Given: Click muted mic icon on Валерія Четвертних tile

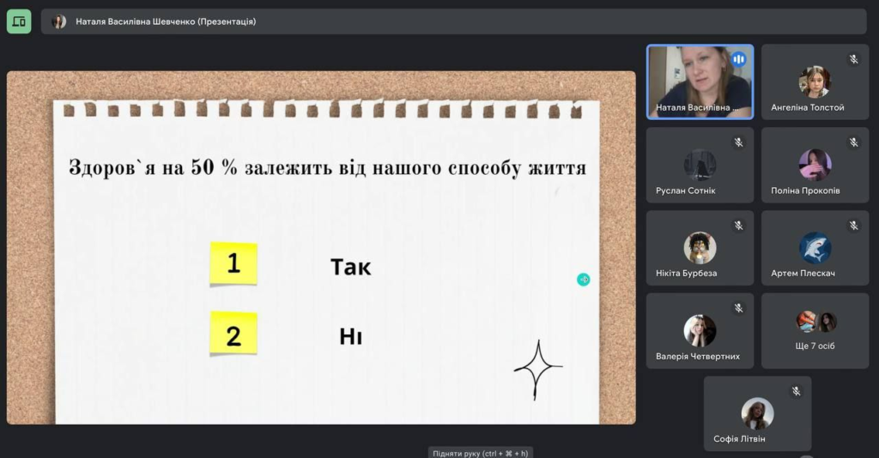Looking at the screenshot, I should coord(739,308).
